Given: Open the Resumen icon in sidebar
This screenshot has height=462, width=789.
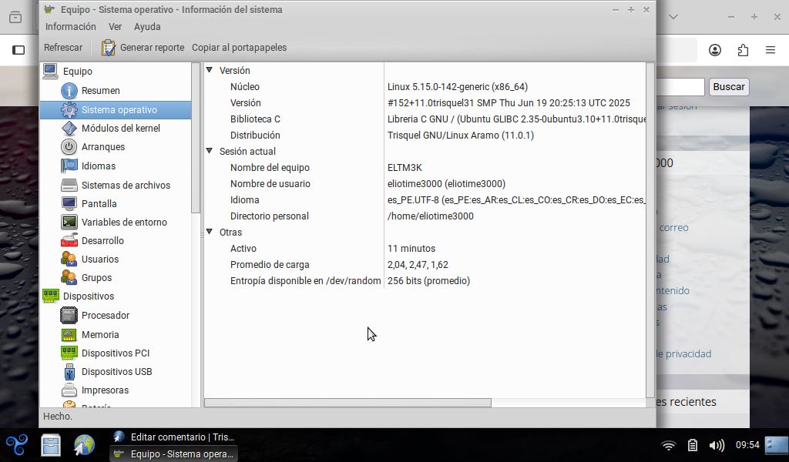Looking at the screenshot, I should [x=69, y=91].
